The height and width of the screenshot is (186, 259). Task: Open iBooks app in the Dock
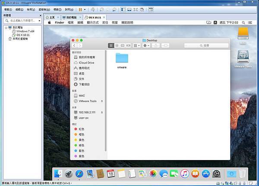[x=195, y=174]
